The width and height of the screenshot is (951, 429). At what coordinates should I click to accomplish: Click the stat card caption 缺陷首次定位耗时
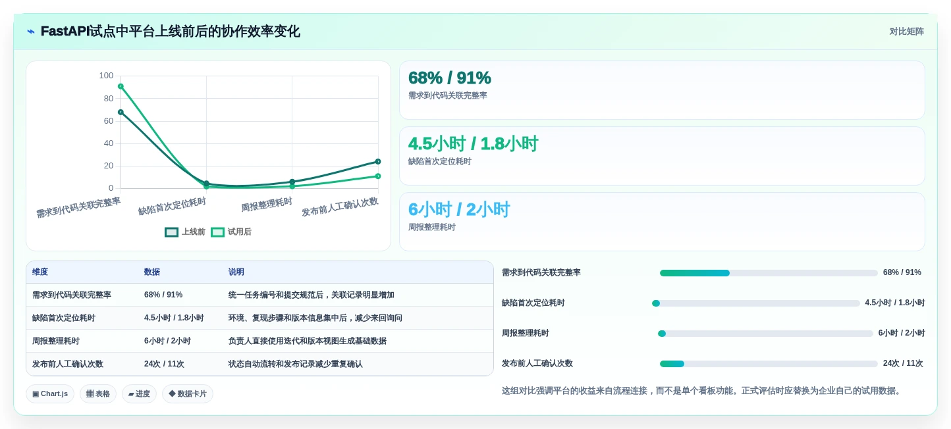click(440, 161)
